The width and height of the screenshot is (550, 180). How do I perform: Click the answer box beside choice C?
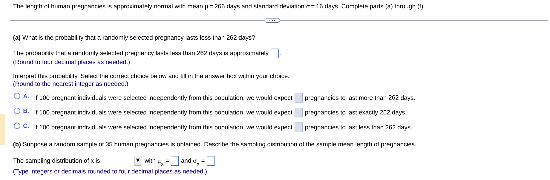298,127
